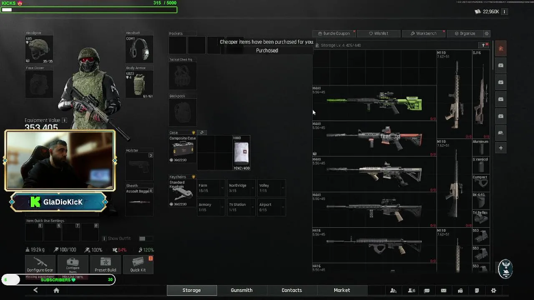534x300 pixels.
Task: Open the locked case icon in sidebar
Action: [501, 133]
